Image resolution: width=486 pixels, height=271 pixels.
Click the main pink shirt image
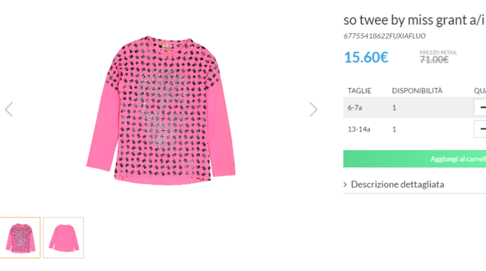tap(162, 110)
